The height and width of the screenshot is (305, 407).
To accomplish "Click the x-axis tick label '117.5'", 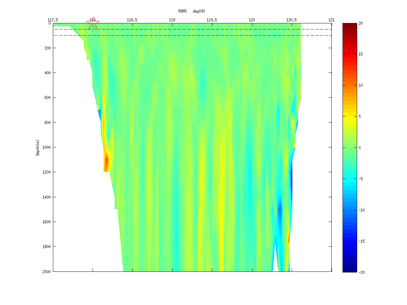I will click(53, 20).
